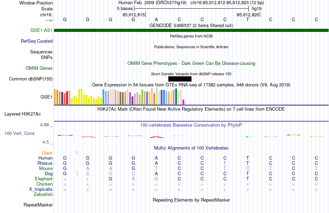The width and height of the screenshot is (329, 213).
Task: Click Repeating Elements by RepeatMasker title
Action: point(191,200)
